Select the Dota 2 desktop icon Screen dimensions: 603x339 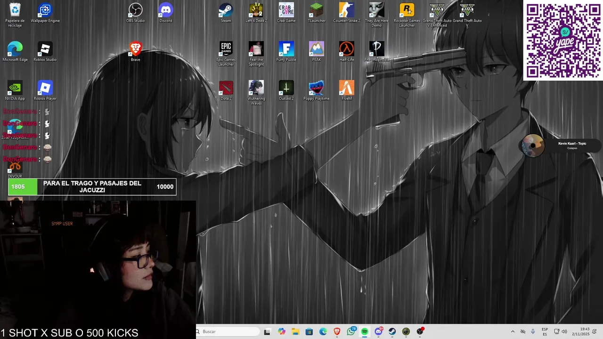(x=226, y=91)
